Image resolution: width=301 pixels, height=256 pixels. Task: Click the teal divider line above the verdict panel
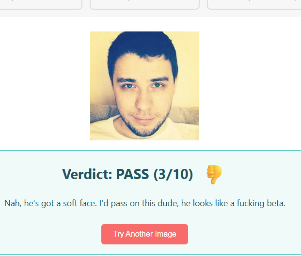click(150, 151)
